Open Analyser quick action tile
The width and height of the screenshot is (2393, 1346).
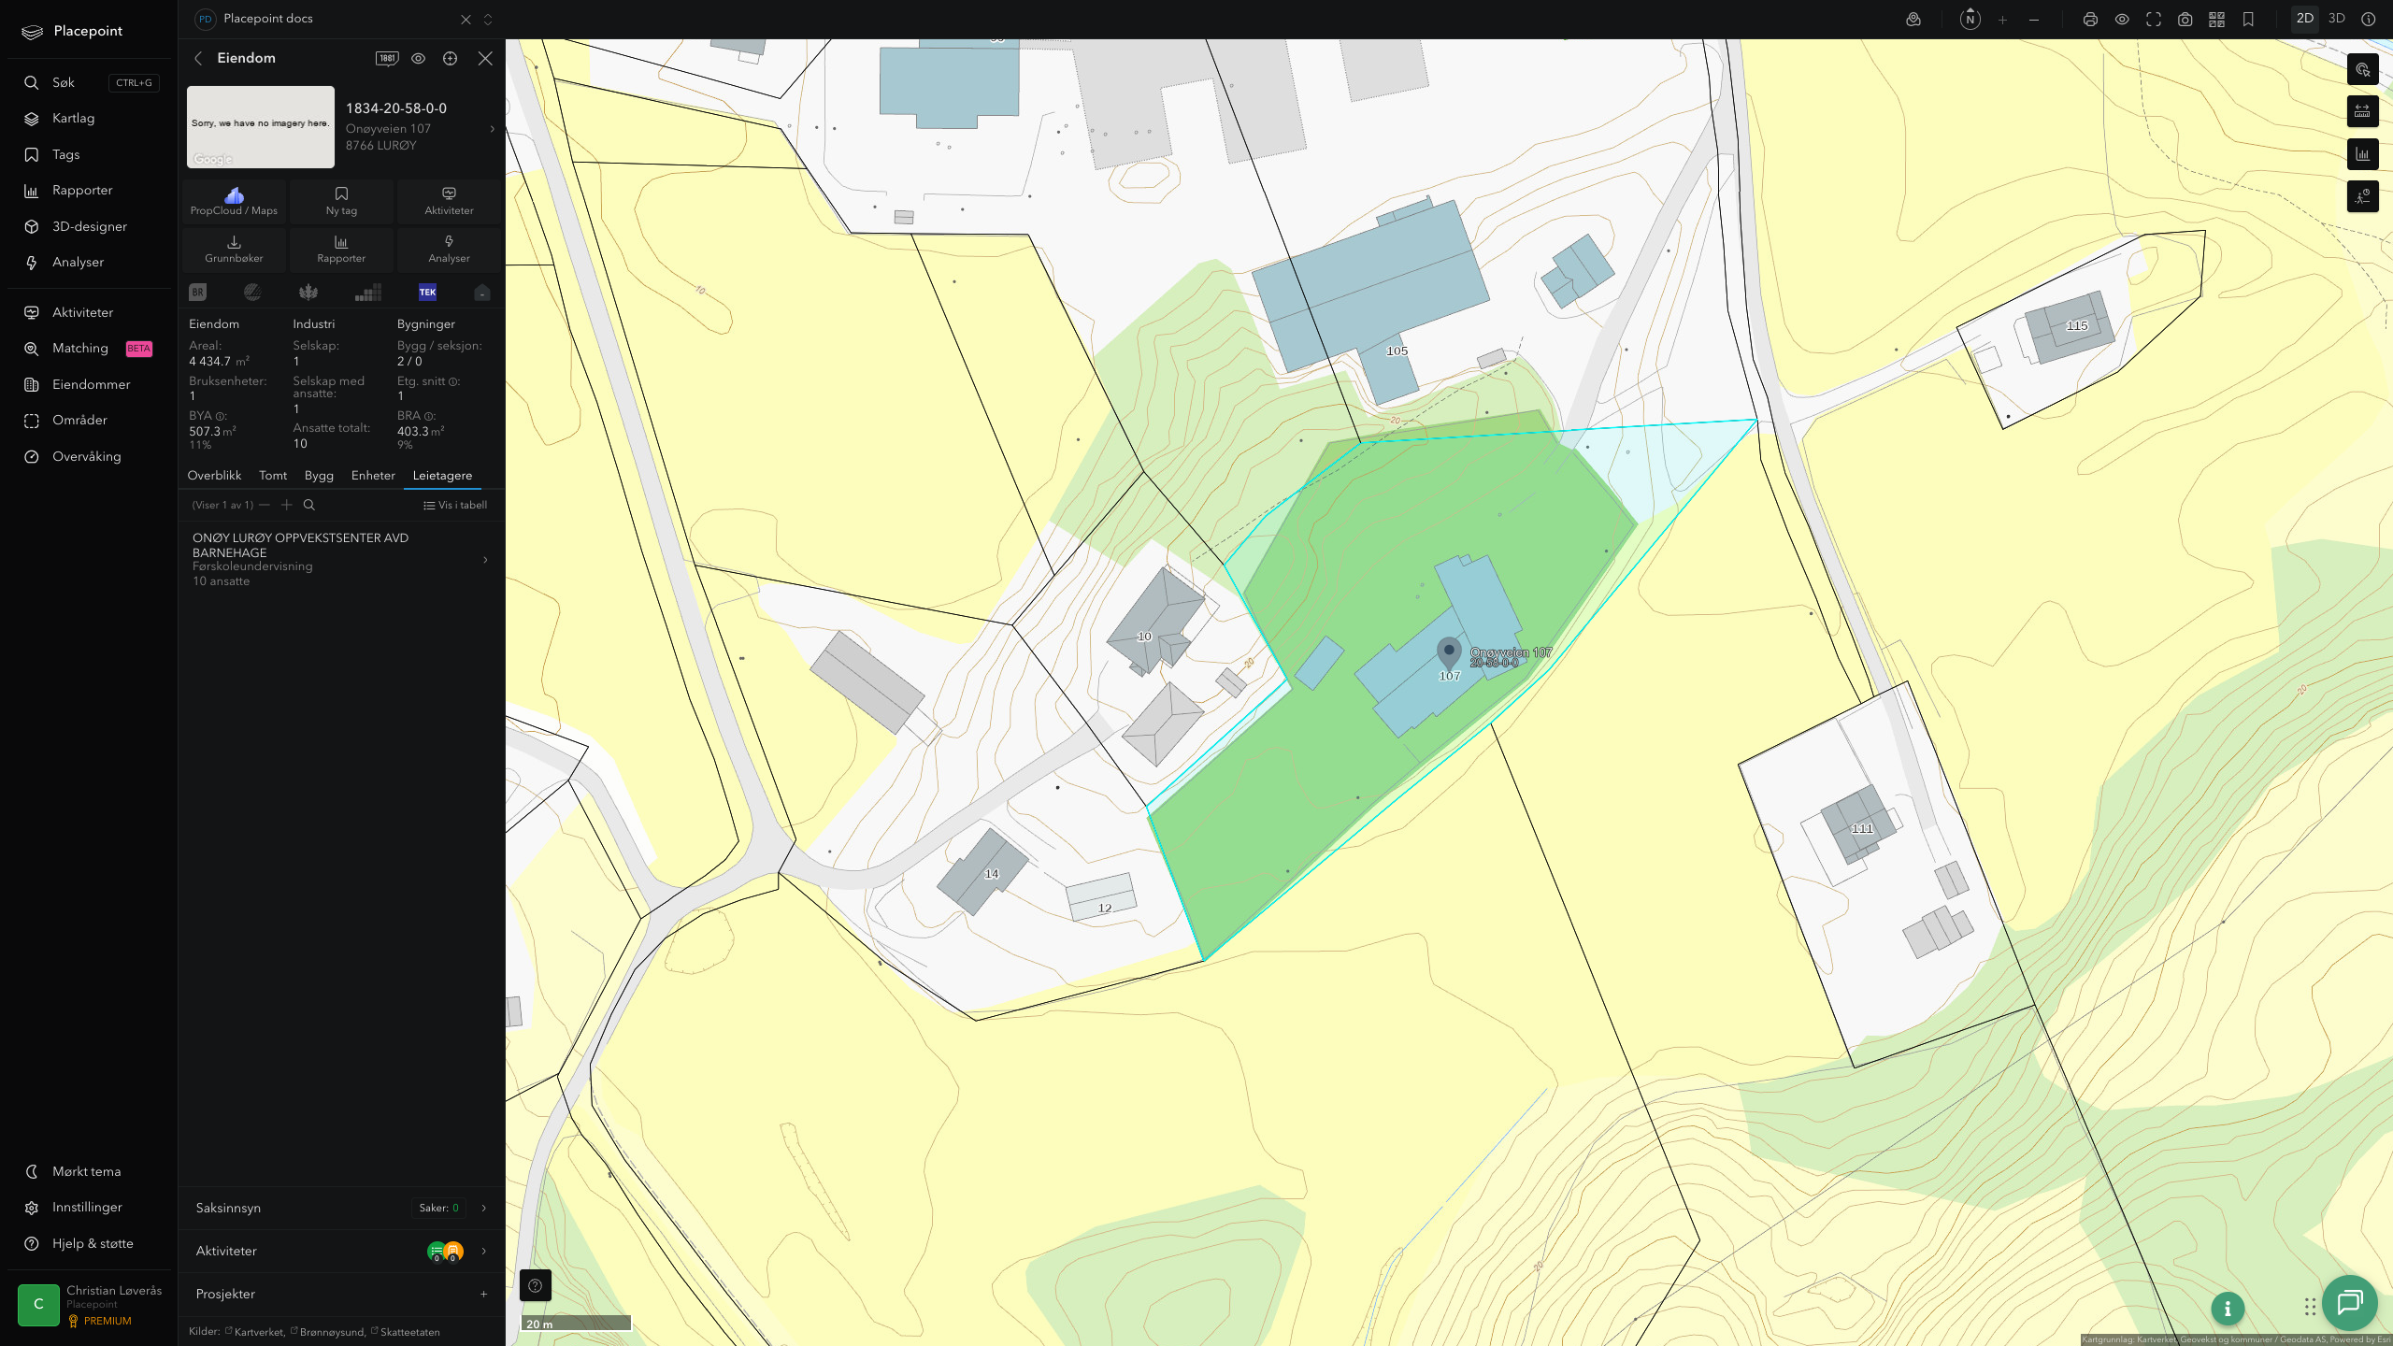click(449, 250)
